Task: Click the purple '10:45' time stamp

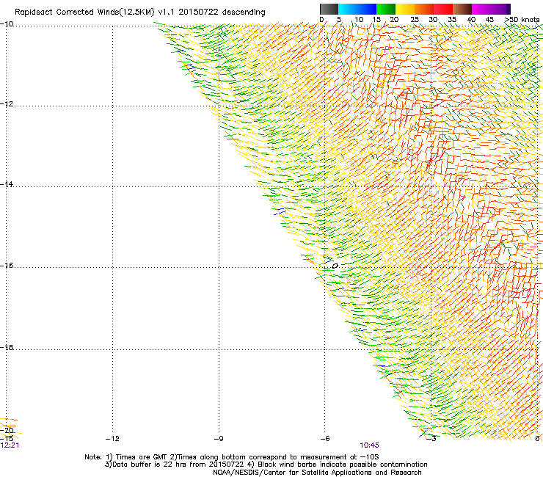Action: coord(369,445)
